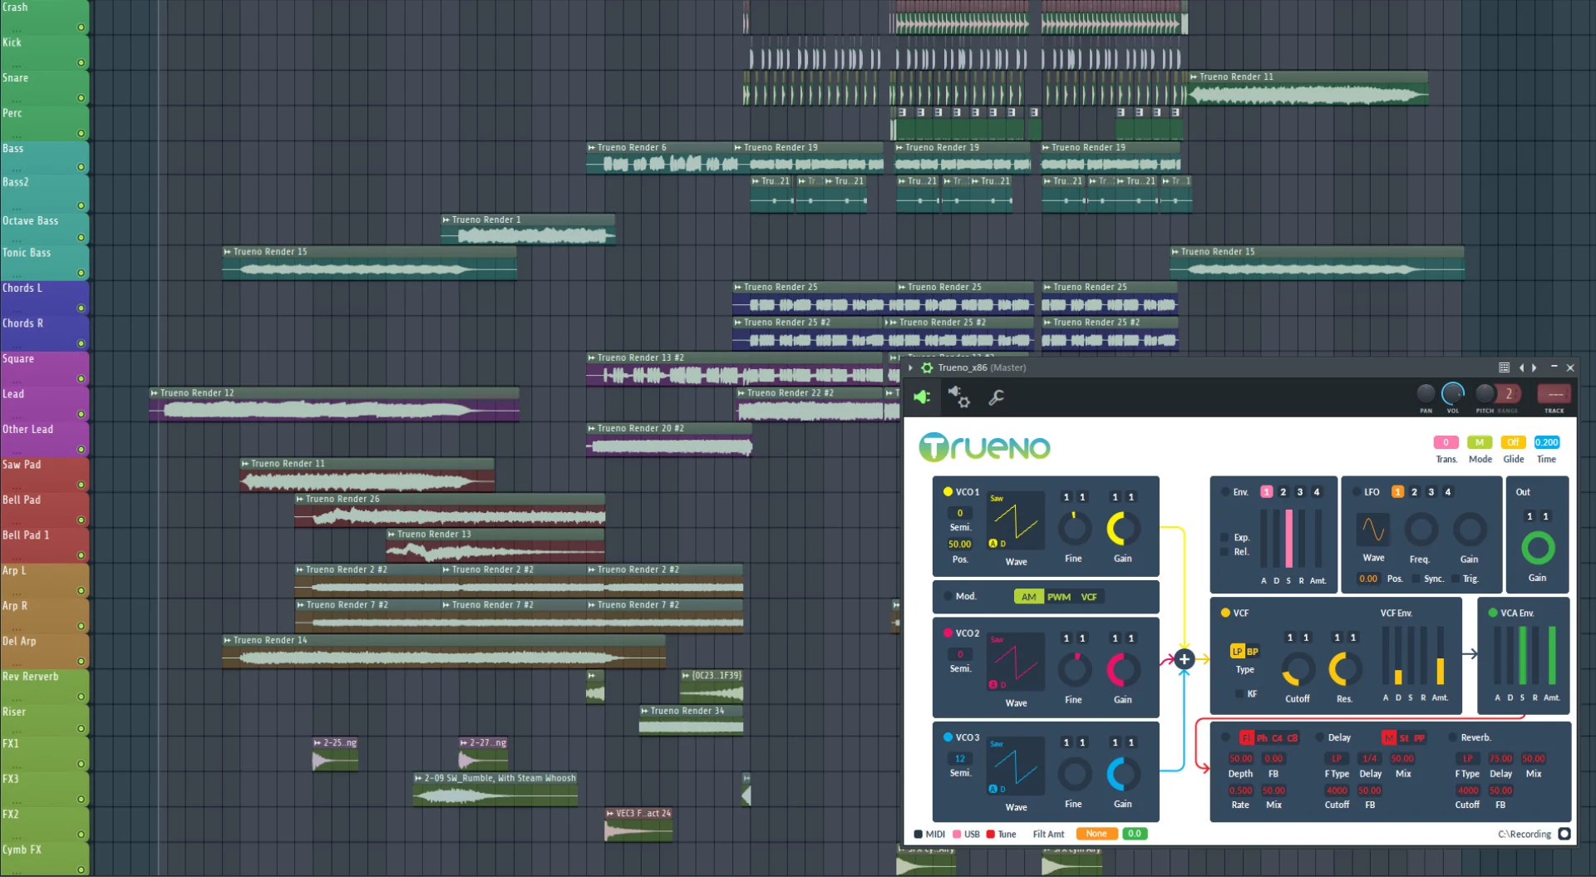Select the Trueno Render 15 clip on Tonic Bass
Image resolution: width=1596 pixels, height=877 pixels.
(366, 262)
